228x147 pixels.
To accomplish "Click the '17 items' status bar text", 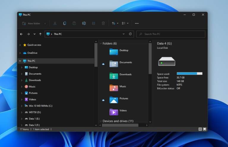I will click(x=24, y=129).
